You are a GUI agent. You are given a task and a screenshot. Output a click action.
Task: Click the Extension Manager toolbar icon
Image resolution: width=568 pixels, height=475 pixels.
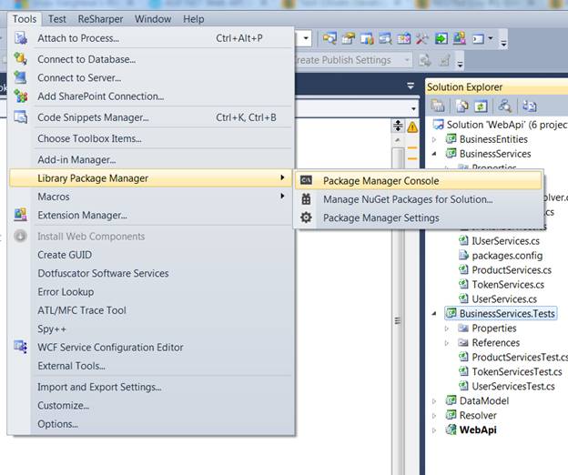pos(460,38)
